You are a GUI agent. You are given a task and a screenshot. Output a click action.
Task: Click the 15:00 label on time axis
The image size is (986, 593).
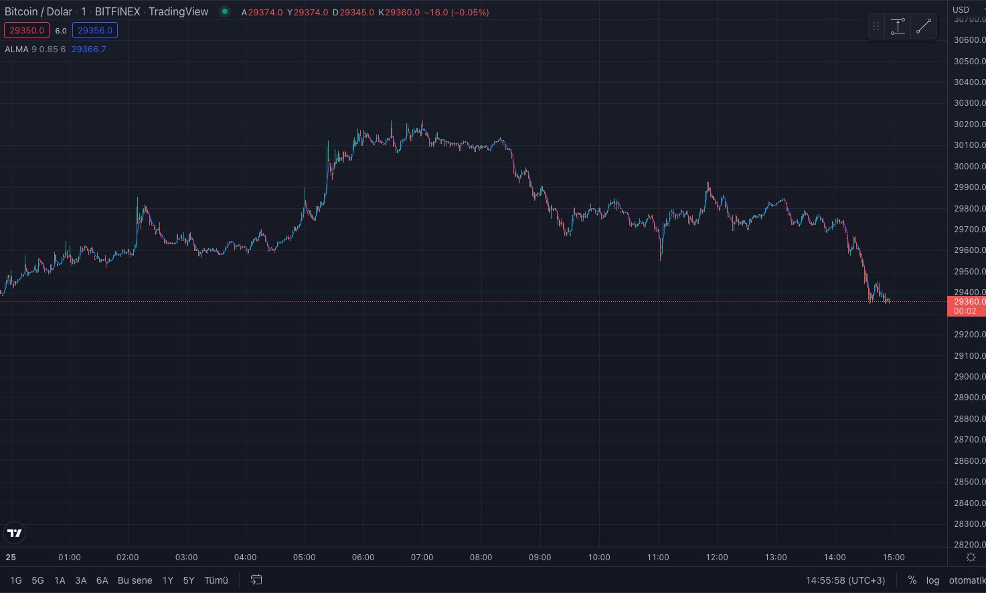click(x=894, y=557)
